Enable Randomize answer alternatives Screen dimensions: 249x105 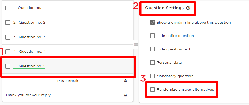tap(152, 89)
